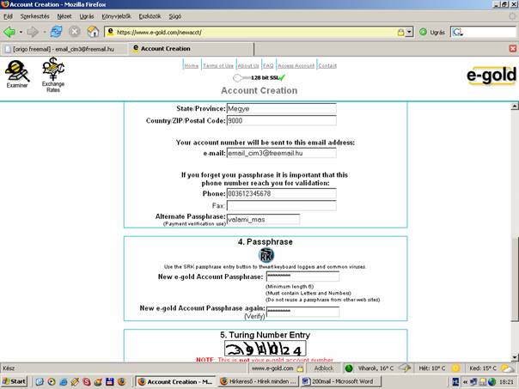The width and height of the screenshot is (519, 389).
Task: Reload the page with the Refresh icon
Action: click(56, 32)
